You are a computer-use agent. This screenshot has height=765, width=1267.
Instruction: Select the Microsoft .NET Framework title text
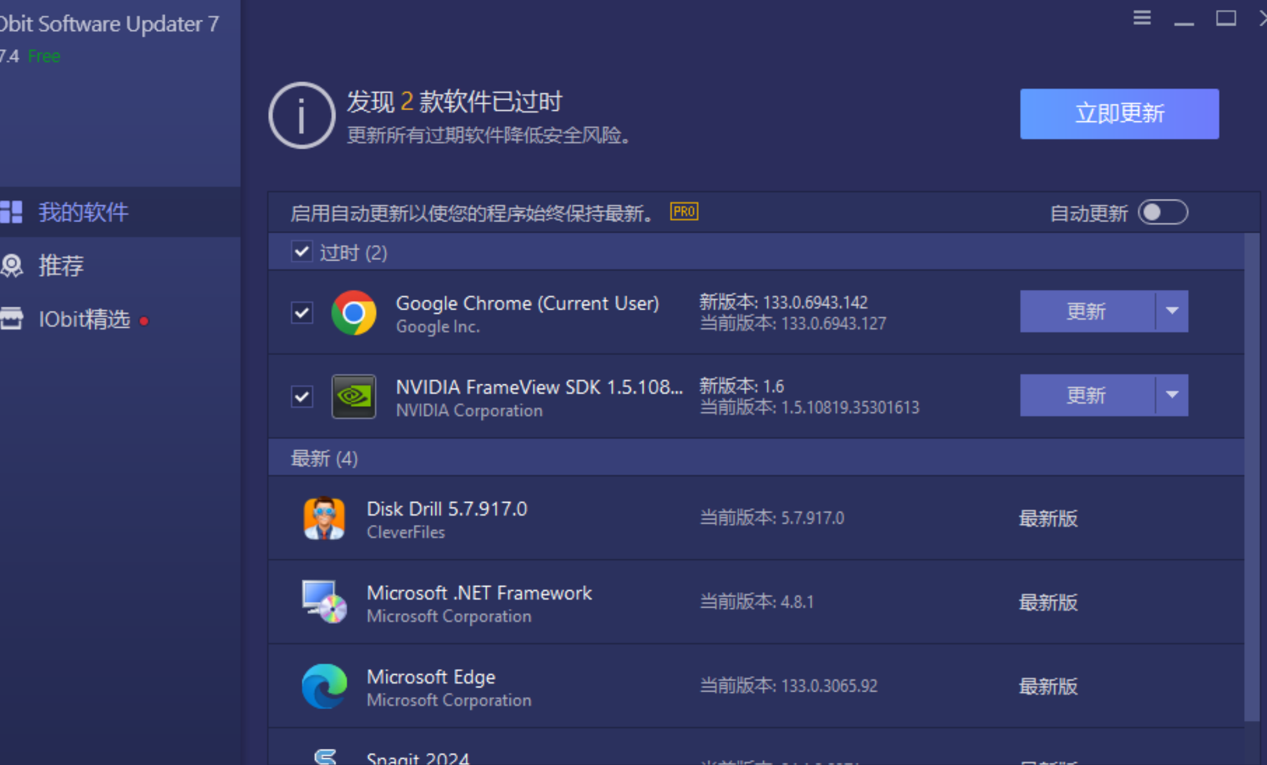[x=479, y=593]
